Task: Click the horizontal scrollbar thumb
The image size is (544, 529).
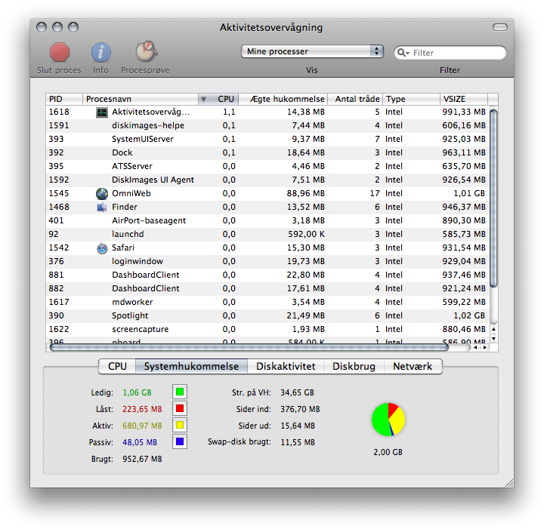Action: tap(249, 347)
